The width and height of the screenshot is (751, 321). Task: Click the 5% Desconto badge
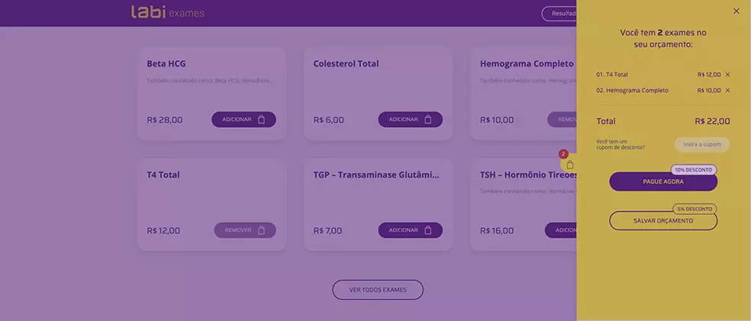tap(695, 209)
